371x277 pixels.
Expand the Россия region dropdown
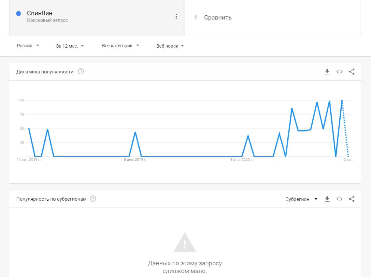click(28, 46)
